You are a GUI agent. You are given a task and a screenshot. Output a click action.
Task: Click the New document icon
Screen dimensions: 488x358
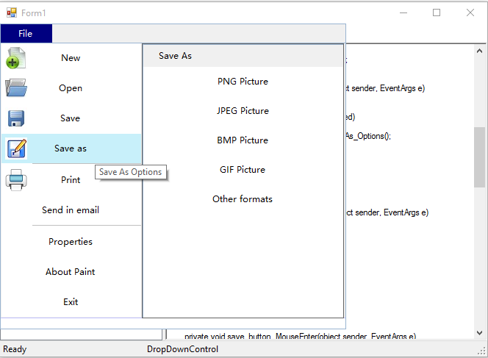tap(16, 59)
